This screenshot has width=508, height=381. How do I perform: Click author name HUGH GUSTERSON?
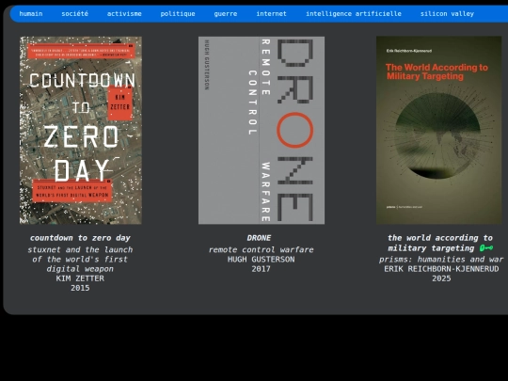[x=261, y=260]
